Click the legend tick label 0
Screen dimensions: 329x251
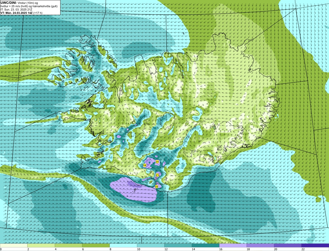1,249
